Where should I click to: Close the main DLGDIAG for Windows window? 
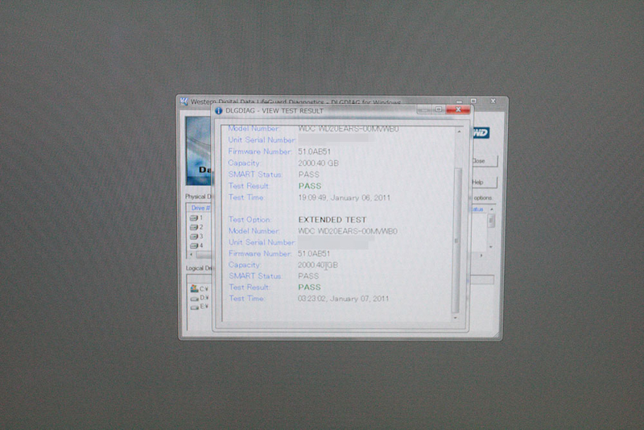click(493, 101)
